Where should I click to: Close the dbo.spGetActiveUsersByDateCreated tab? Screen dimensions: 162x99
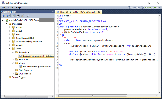(x=99, y=12)
